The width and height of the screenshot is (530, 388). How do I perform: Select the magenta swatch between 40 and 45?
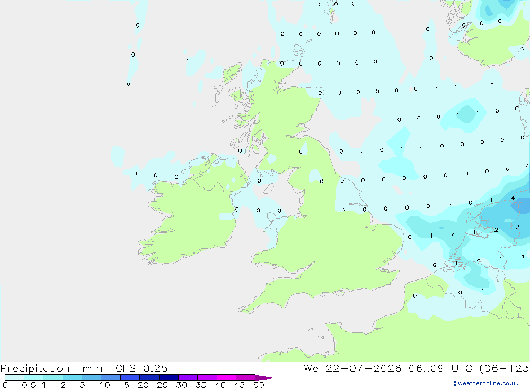tap(226, 377)
